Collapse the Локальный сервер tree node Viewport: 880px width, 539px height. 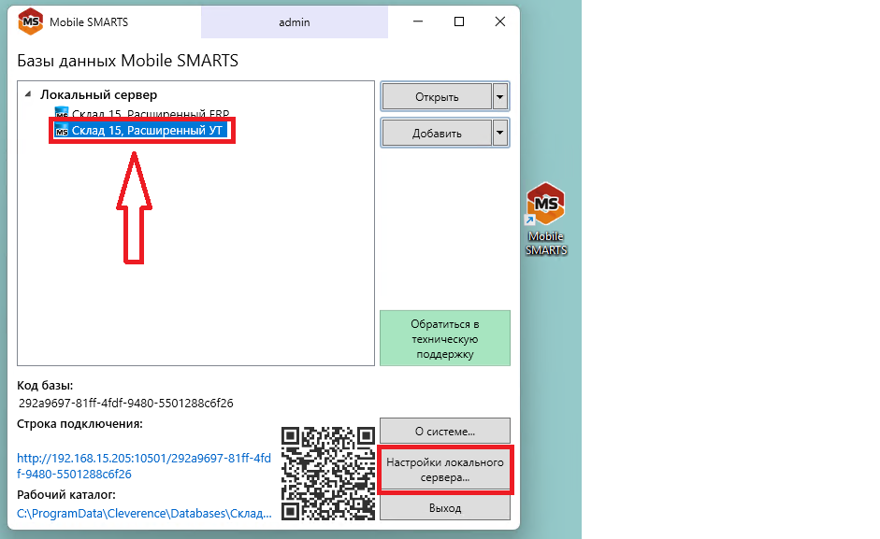pyautogui.click(x=28, y=94)
